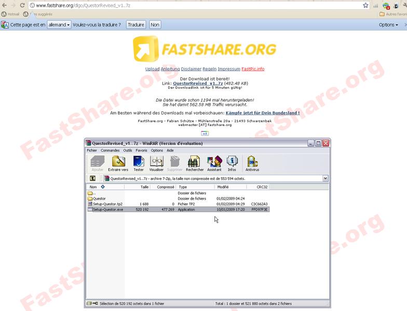Open the Disclaimer link
407x311 pixels.
(191, 69)
